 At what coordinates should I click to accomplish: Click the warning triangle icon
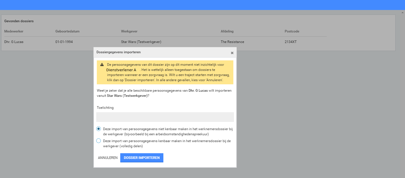(102, 65)
